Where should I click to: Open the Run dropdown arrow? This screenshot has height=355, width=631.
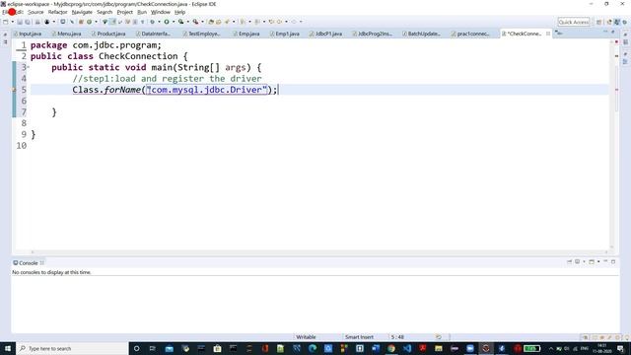click(174, 22)
